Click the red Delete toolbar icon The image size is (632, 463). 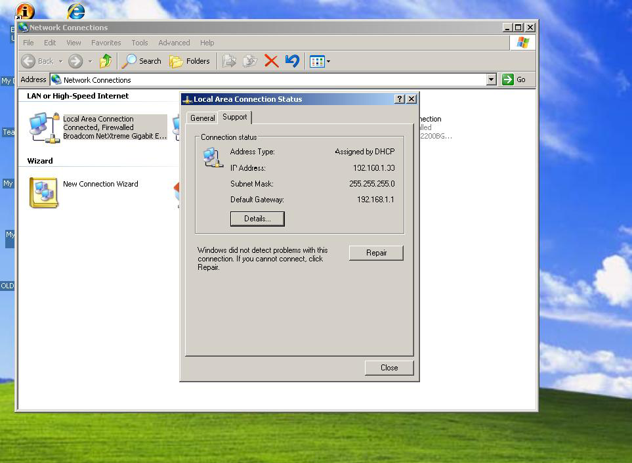coord(271,61)
